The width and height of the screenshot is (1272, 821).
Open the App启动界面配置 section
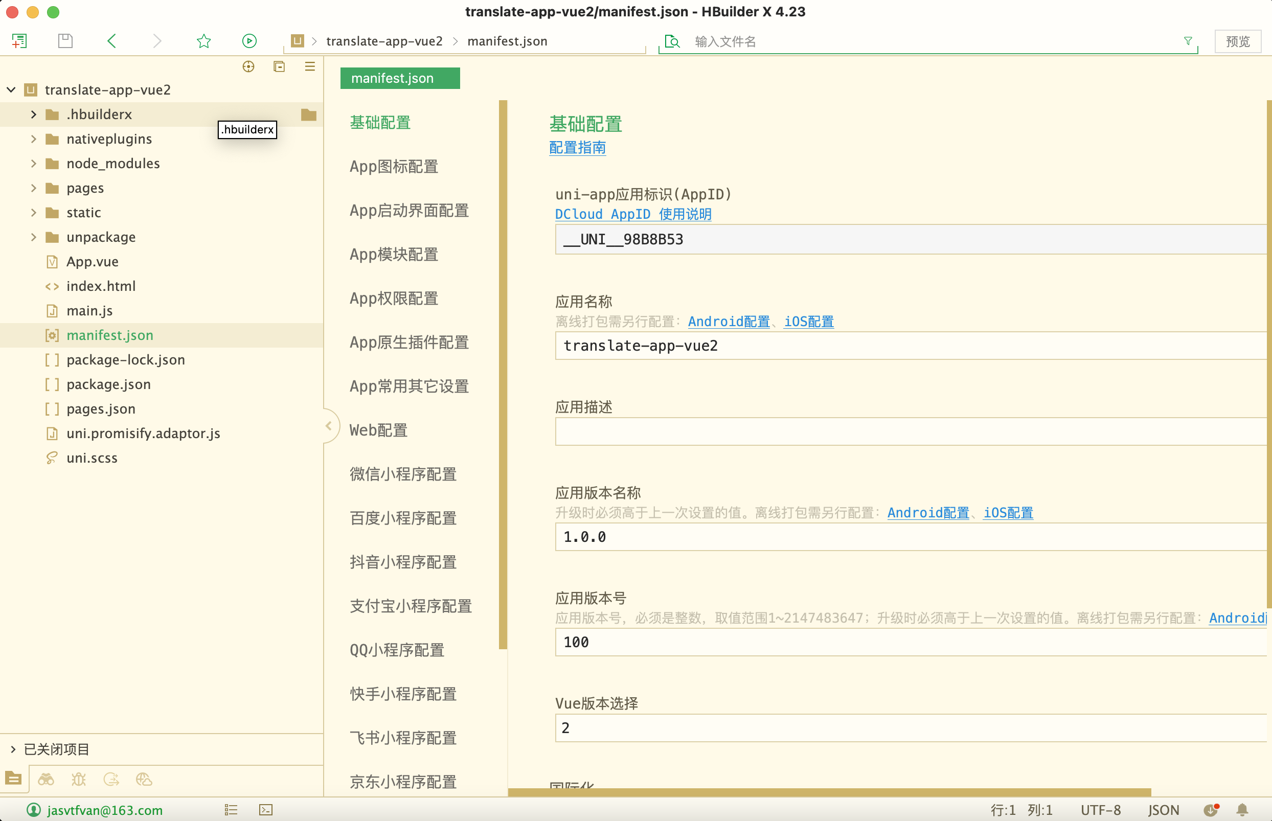pyautogui.click(x=409, y=211)
